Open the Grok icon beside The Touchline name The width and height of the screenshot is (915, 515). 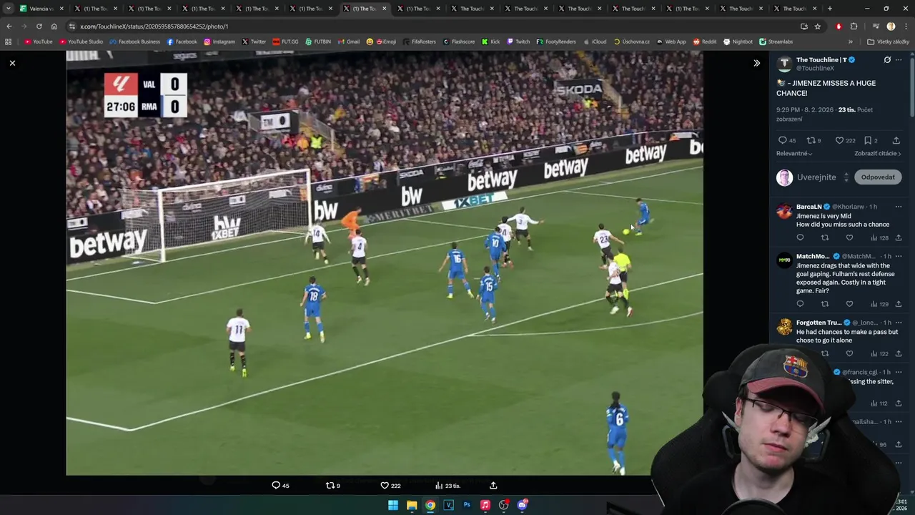point(887,60)
